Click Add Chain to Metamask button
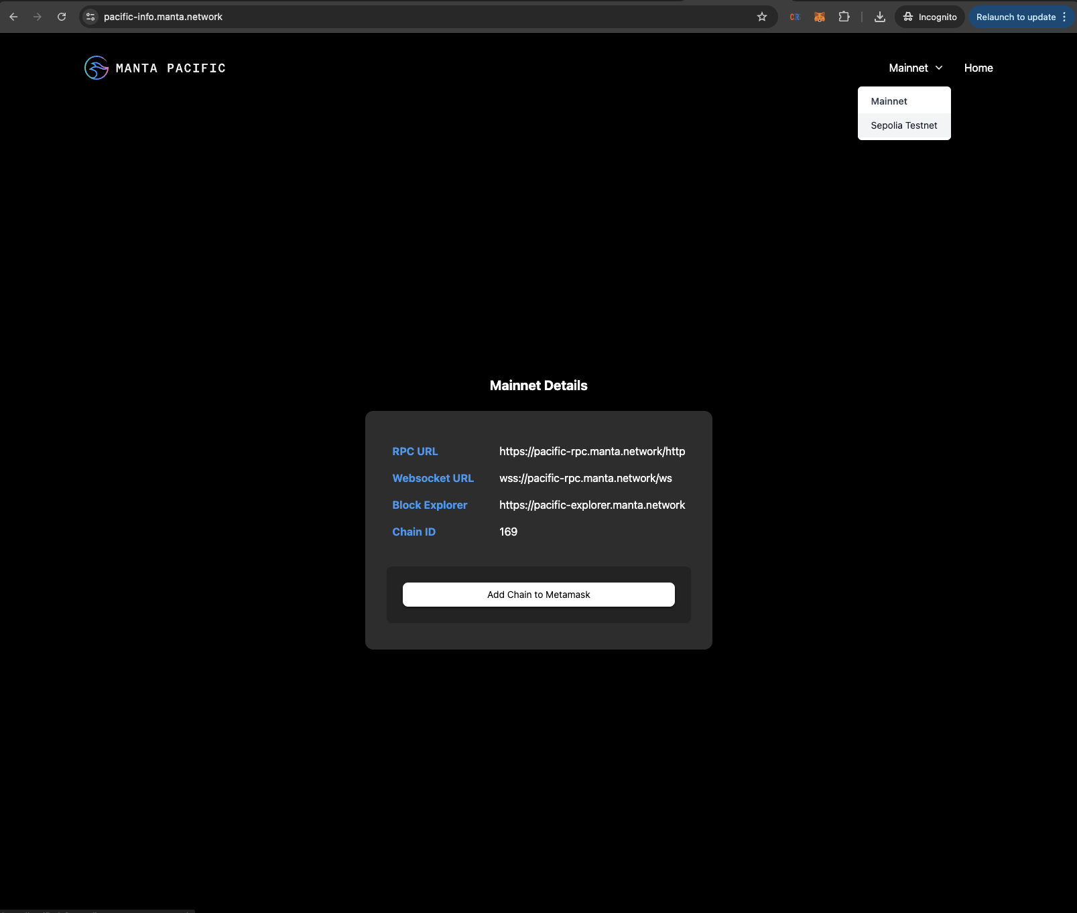Viewport: 1077px width, 913px height. [x=539, y=595]
